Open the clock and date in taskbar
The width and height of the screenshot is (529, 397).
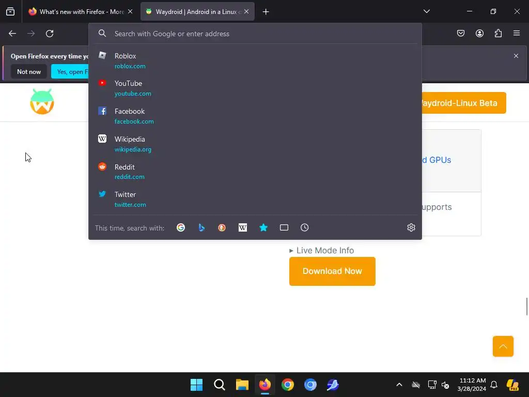click(472, 385)
